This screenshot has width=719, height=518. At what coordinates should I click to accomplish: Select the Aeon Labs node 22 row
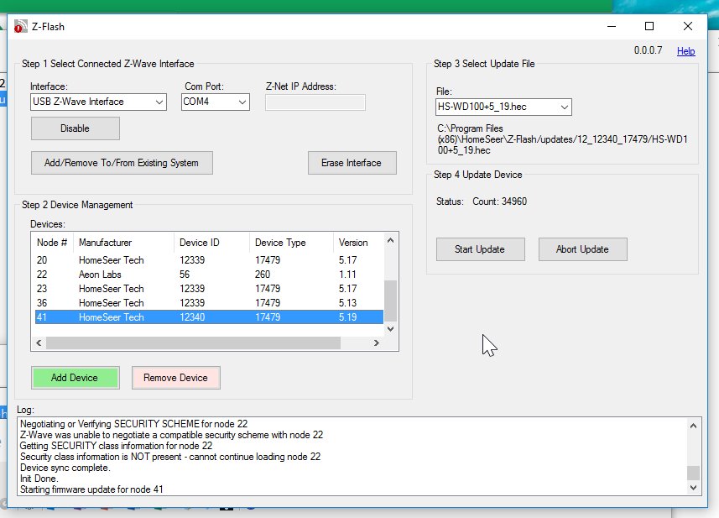(209, 275)
